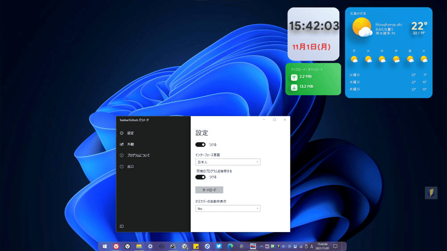Open Twitter from the taskbar
The image size is (447, 251).
tap(219, 246)
